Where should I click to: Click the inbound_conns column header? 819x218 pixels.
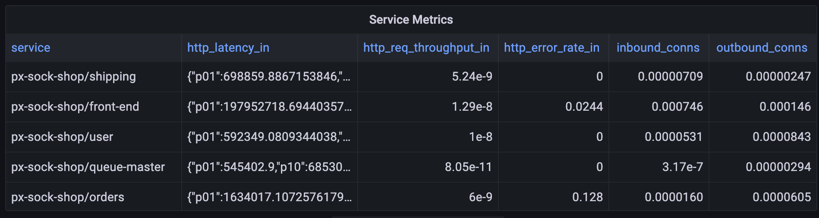click(658, 48)
